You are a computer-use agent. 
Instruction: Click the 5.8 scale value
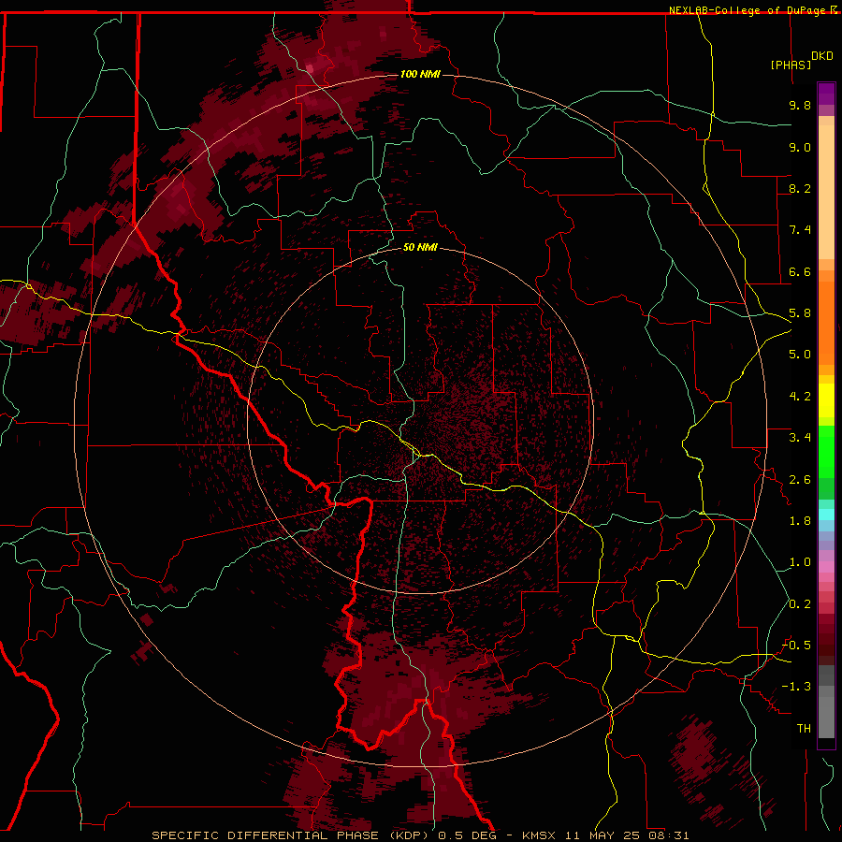click(x=800, y=313)
